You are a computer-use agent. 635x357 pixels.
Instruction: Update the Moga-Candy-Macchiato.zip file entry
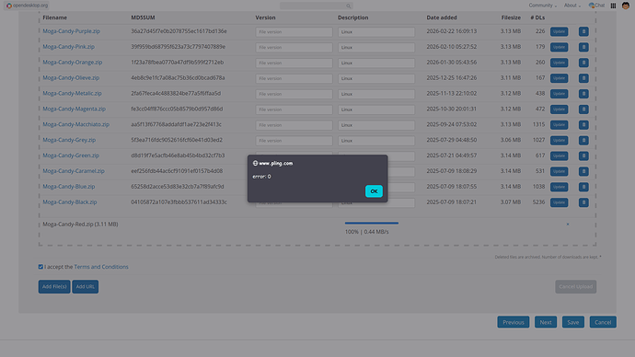click(x=559, y=124)
